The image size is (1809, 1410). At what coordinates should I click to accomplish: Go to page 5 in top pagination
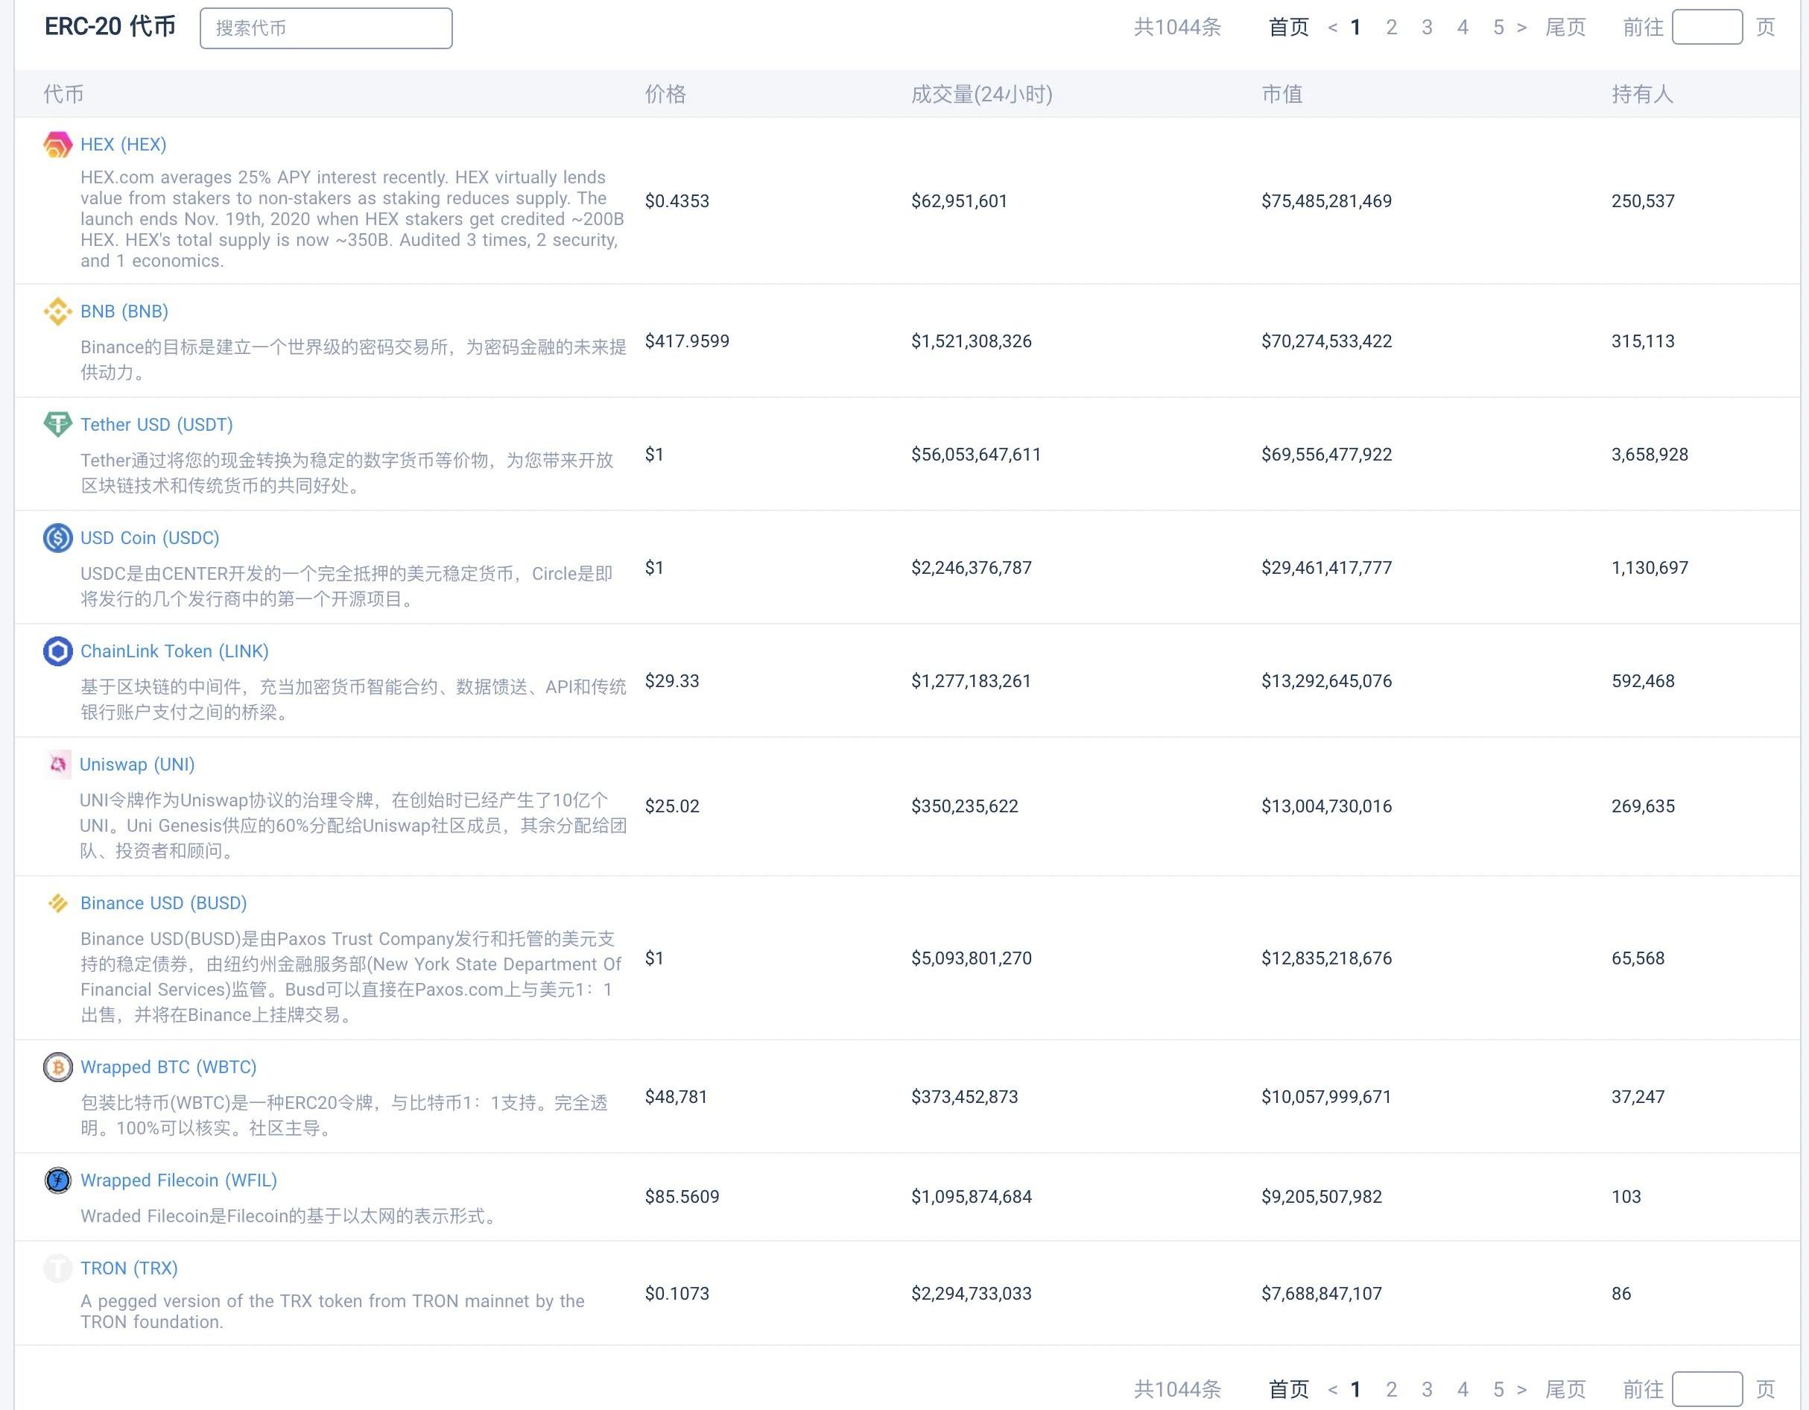[1498, 28]
